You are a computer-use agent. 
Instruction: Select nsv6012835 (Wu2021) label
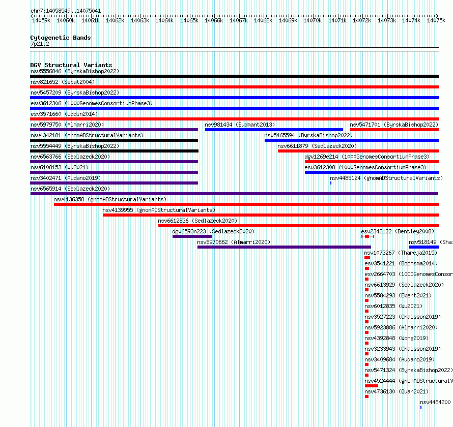393,306
